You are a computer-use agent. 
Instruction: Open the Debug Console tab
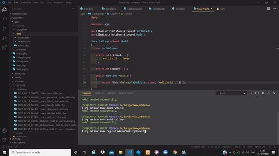point(127,93)
